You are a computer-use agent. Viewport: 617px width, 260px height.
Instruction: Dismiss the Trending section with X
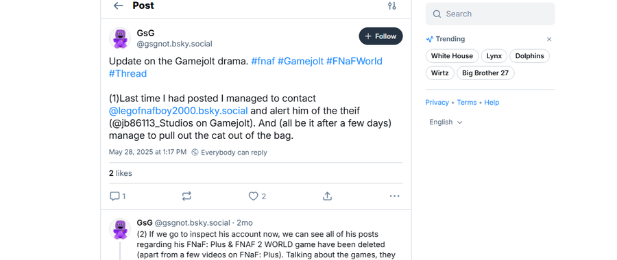tap(549, 39)
